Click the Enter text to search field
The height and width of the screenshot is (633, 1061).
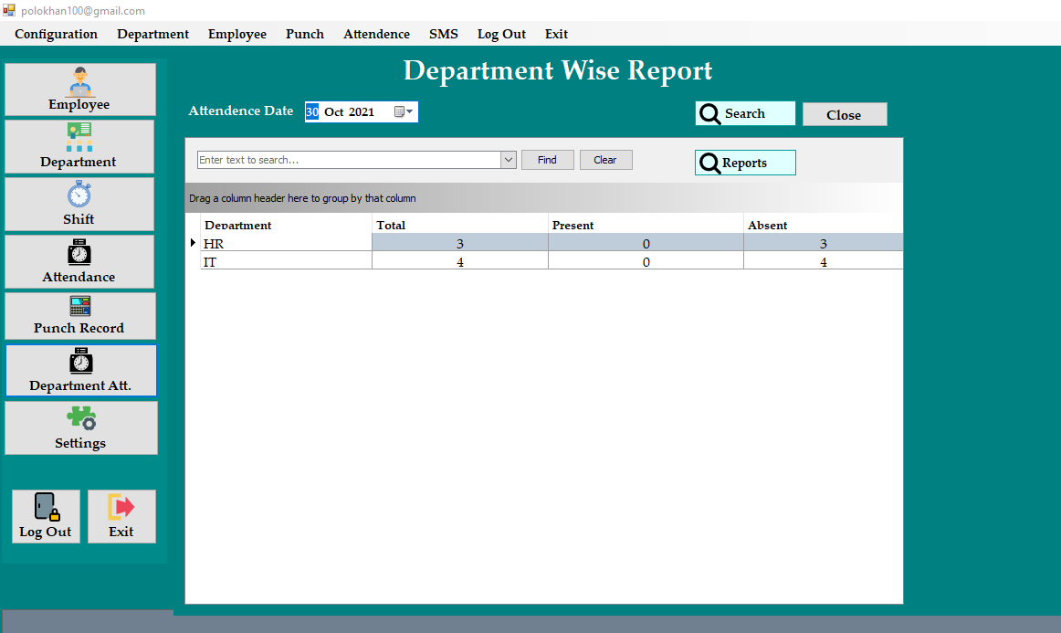[347, 159]
